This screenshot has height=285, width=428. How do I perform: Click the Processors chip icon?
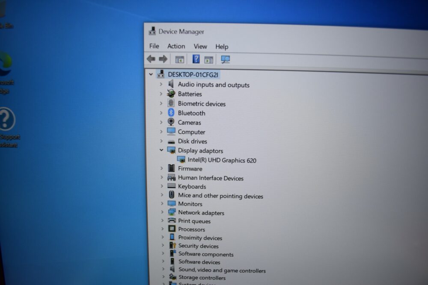[172, 229]
